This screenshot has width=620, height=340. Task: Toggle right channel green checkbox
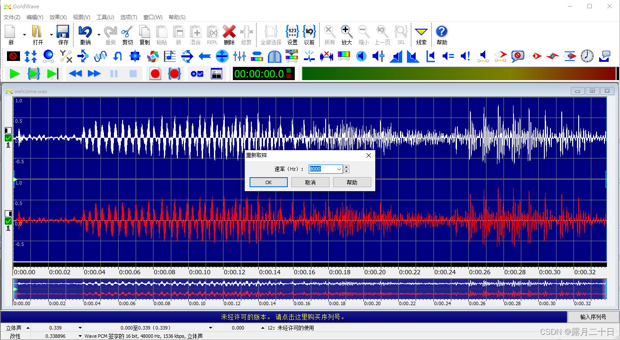(8, 221)
